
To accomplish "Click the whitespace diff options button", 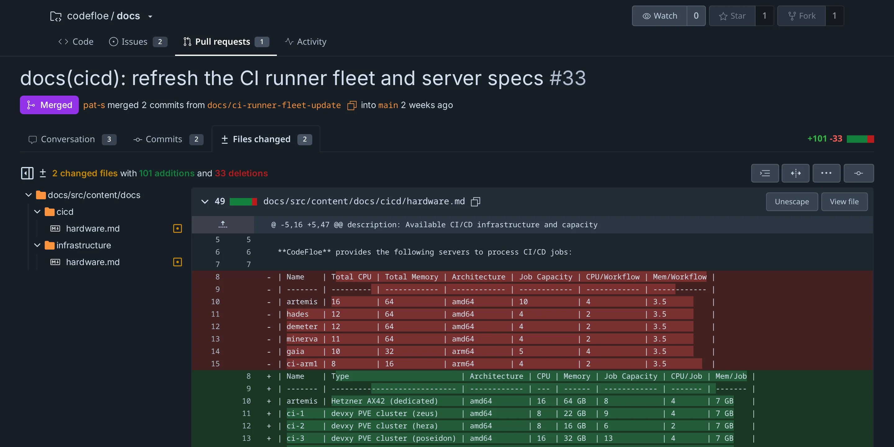I will pyautogui.click(x=765, y=173).
